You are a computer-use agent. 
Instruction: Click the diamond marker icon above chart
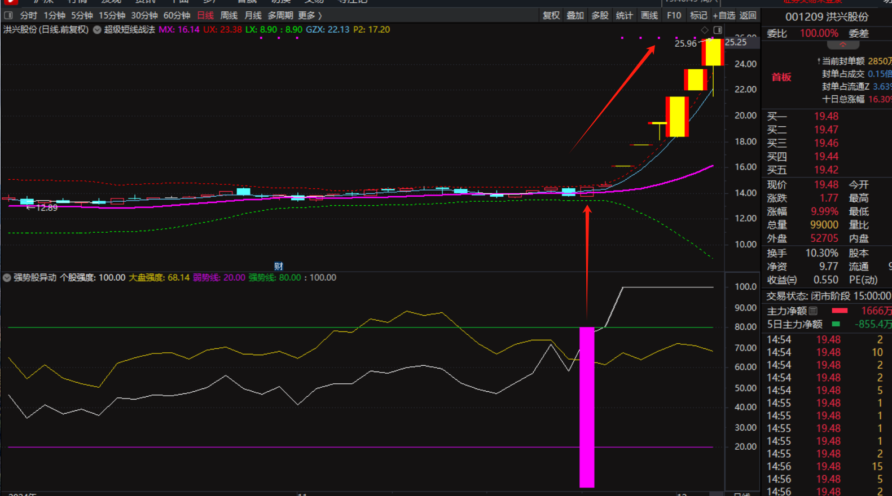pos(705,30)
